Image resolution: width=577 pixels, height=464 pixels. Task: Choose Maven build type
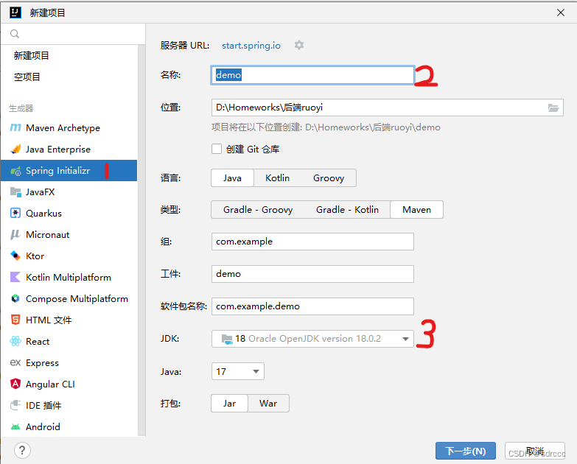(x=416, y=210)
